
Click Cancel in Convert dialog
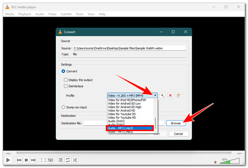[179, 134]
